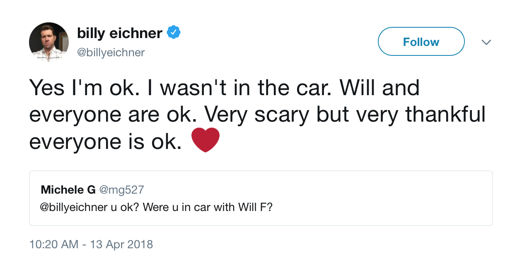522x259 pixels.
Task: Open the @mg527 handle
Action: click(x=121, y=190)
